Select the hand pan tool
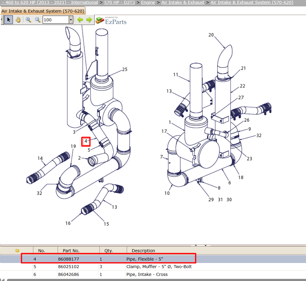This screenshot has height=281, width=306. tap(18, 20)
